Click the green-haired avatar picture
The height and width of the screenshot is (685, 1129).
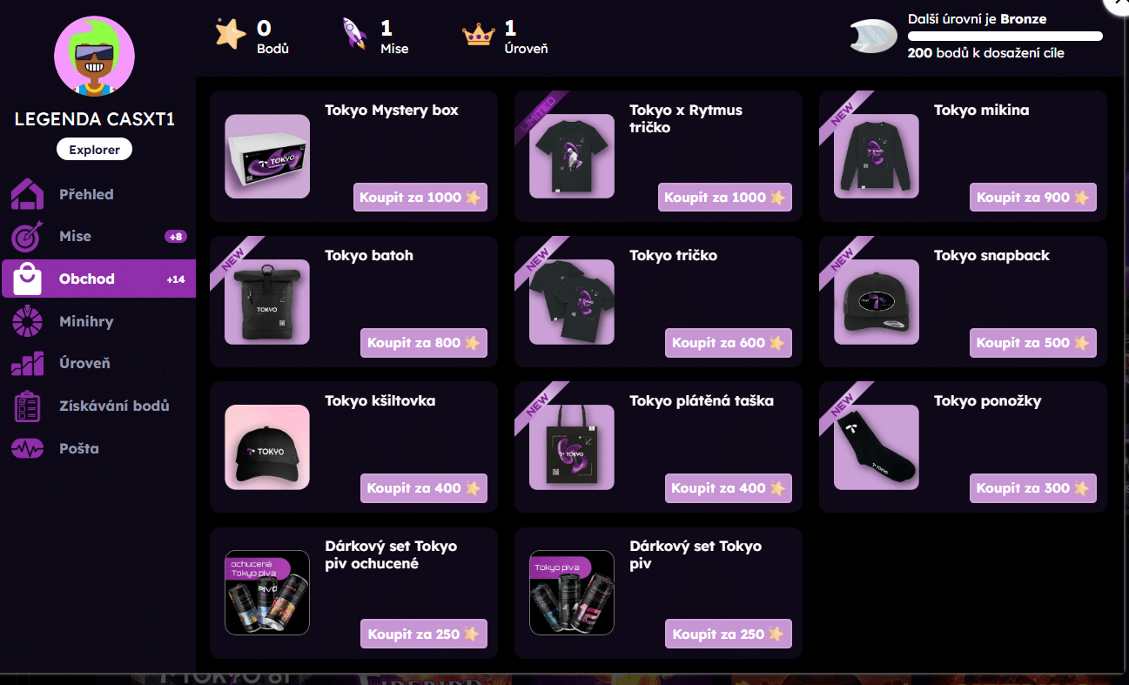click(94, 57)
